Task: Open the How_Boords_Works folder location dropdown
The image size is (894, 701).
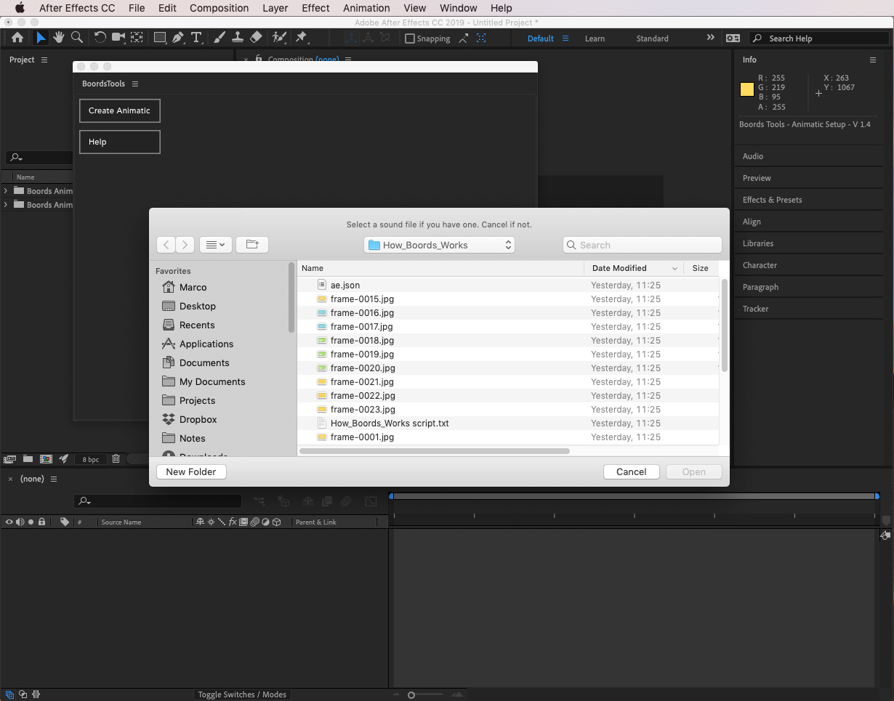Action: [439, 245]
